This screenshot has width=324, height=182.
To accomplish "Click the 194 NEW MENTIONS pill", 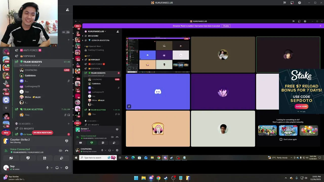I will point(42,133).
